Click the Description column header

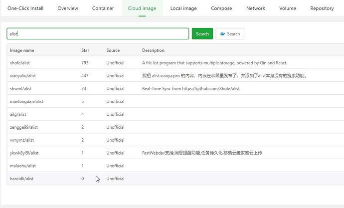(153, 50)
